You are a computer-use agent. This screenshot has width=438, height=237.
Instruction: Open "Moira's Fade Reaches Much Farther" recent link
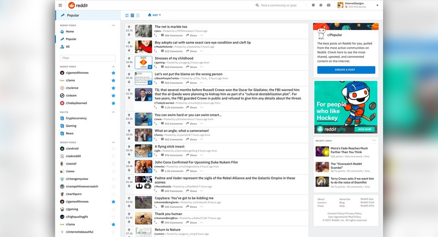349,150
